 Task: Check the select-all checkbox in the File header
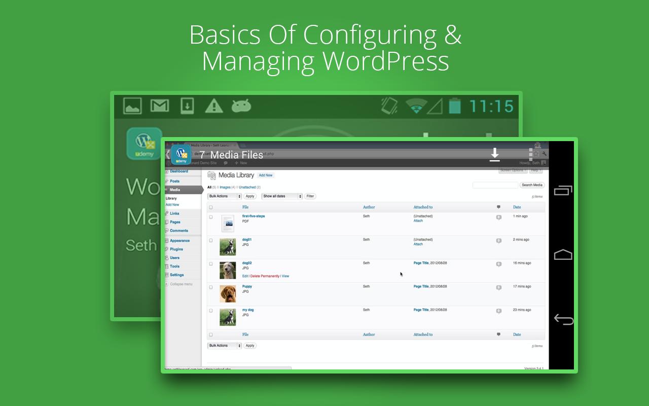click(211, 207)
